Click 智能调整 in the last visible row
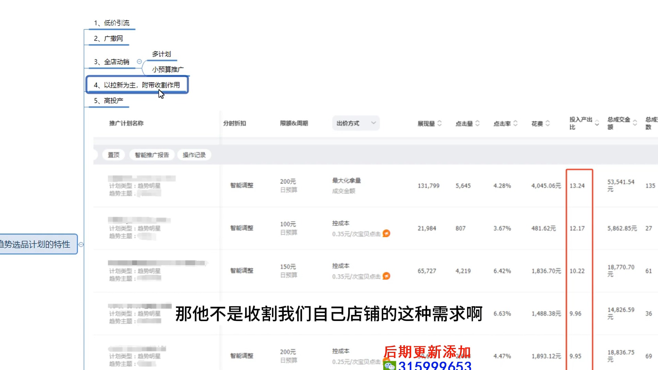 (x=242, y=356)
